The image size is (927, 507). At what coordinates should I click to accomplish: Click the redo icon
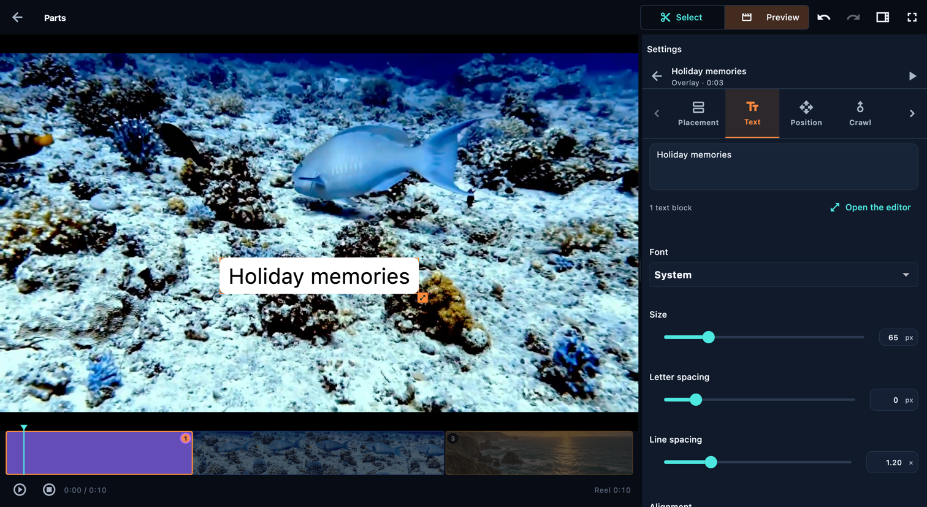coord(853,17)
